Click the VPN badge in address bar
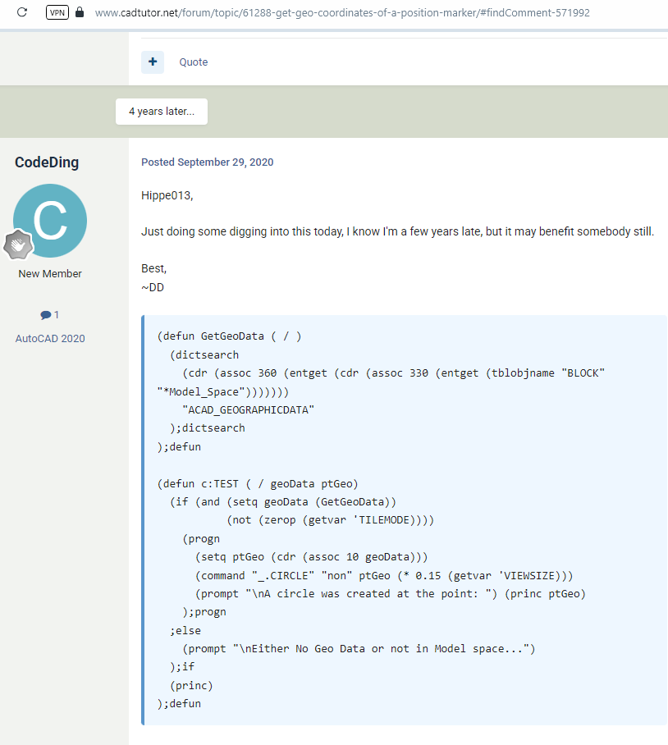This screenshot has width=668, height=745. pyautogui.click(x=57, y=12)
